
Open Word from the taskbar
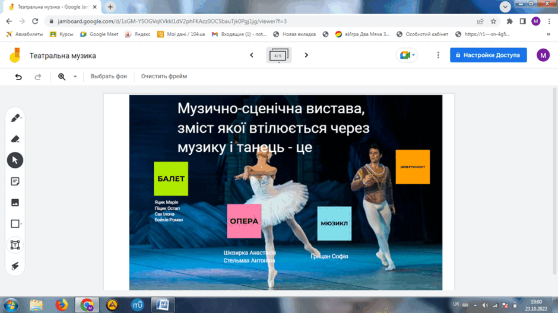tap(163, 305)
